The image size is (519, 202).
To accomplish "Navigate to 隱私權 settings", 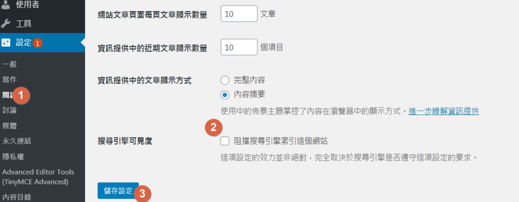I will tap(13, 156).
